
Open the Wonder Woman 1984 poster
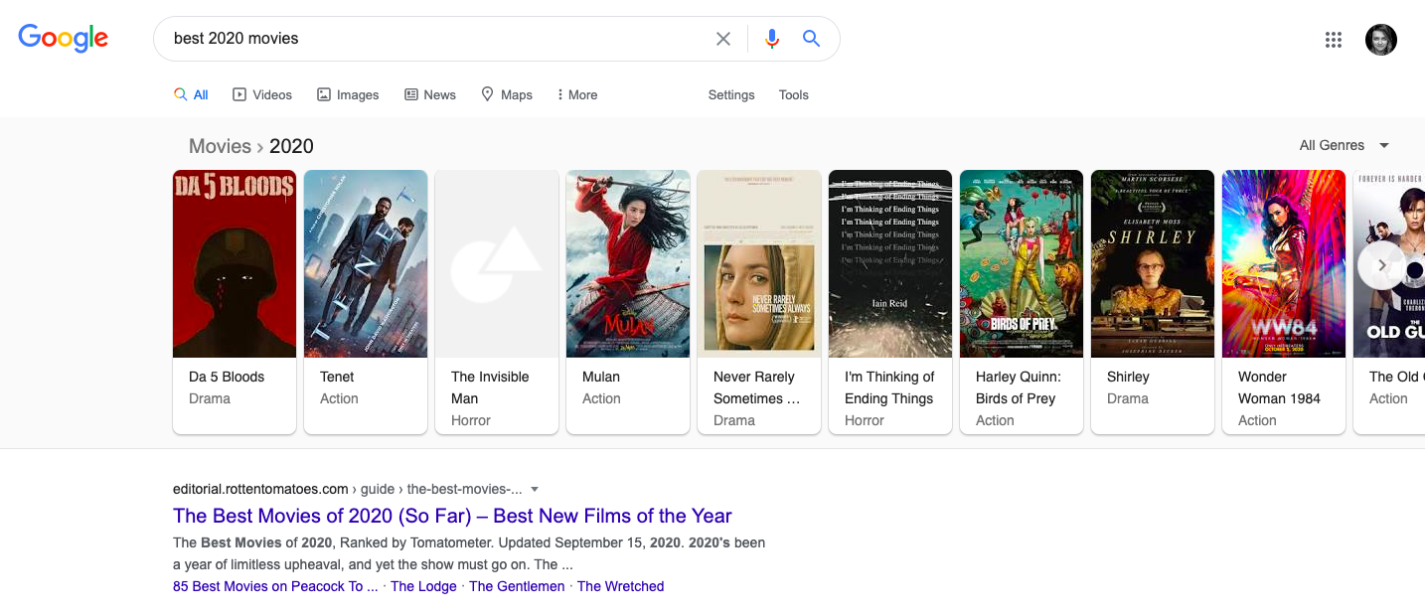1284,263
